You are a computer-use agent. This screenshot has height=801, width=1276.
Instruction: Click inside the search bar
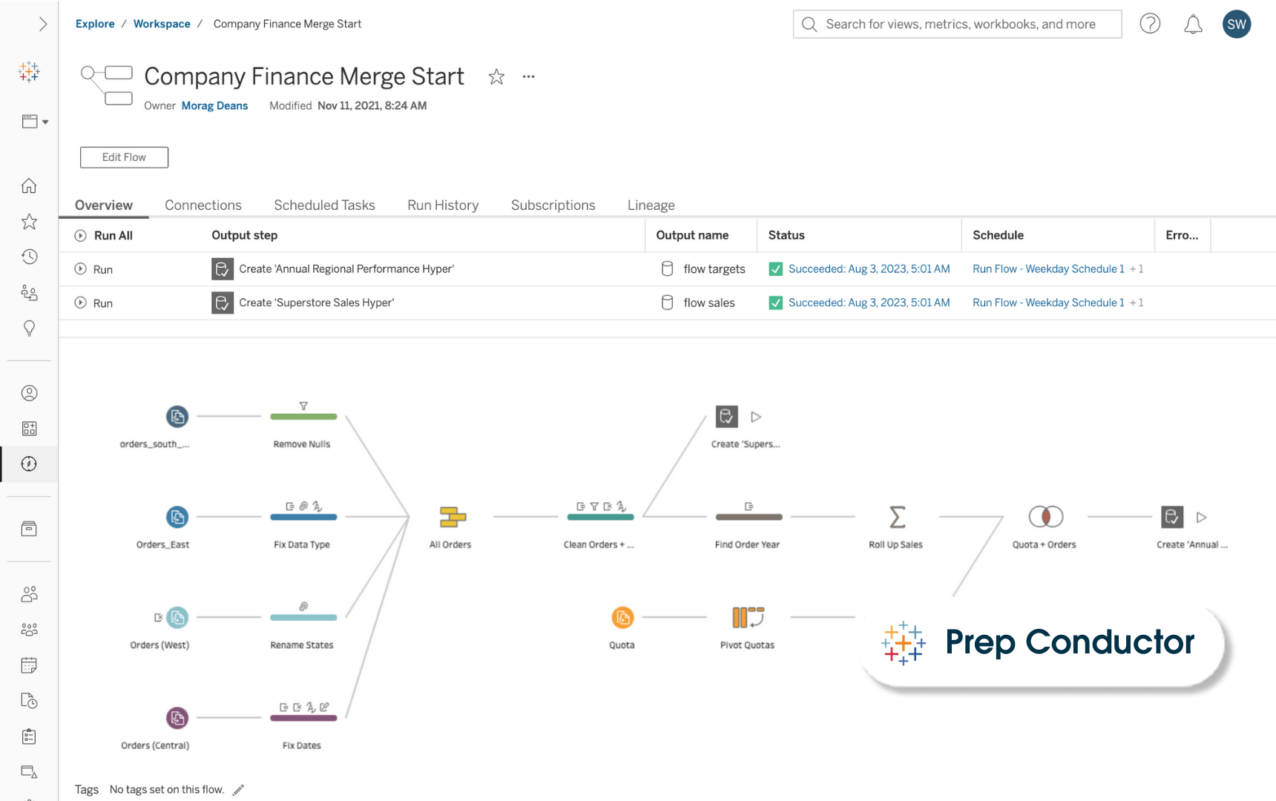[957, 24]
